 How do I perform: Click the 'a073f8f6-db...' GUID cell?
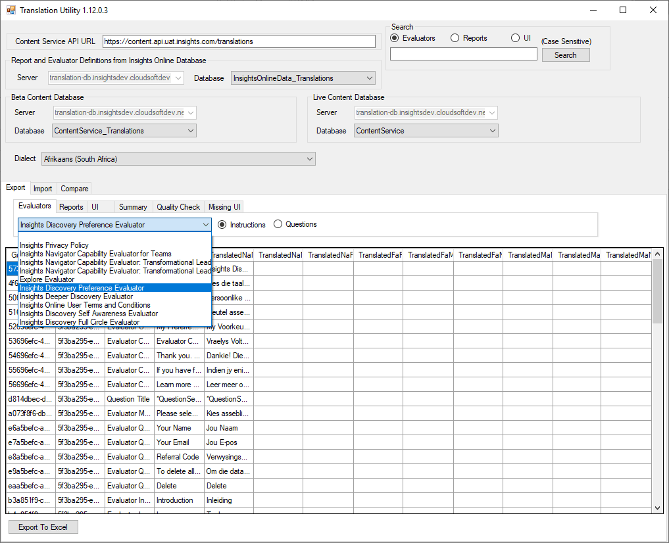click(31, 413)
